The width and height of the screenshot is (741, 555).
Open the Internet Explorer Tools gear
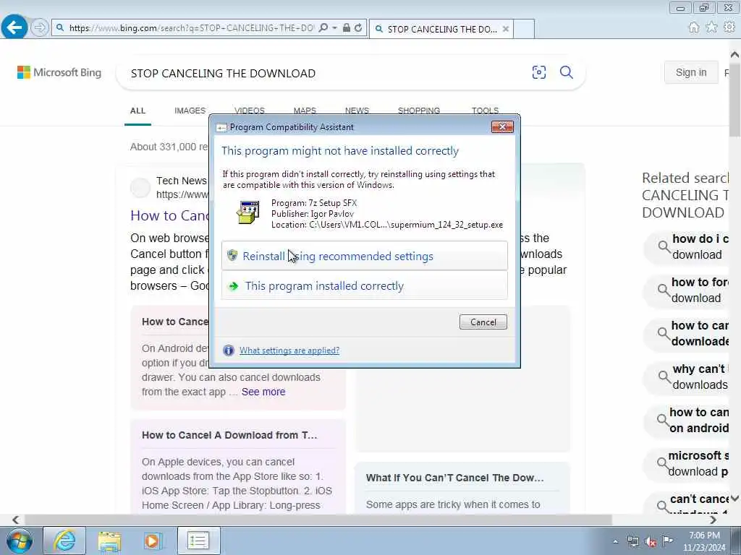coord(729,27)
